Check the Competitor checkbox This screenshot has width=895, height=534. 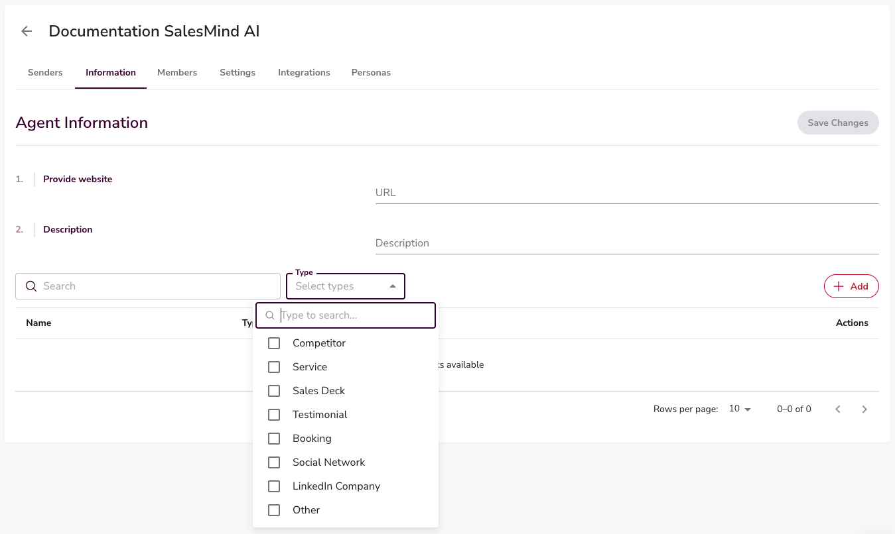point(274,343)
